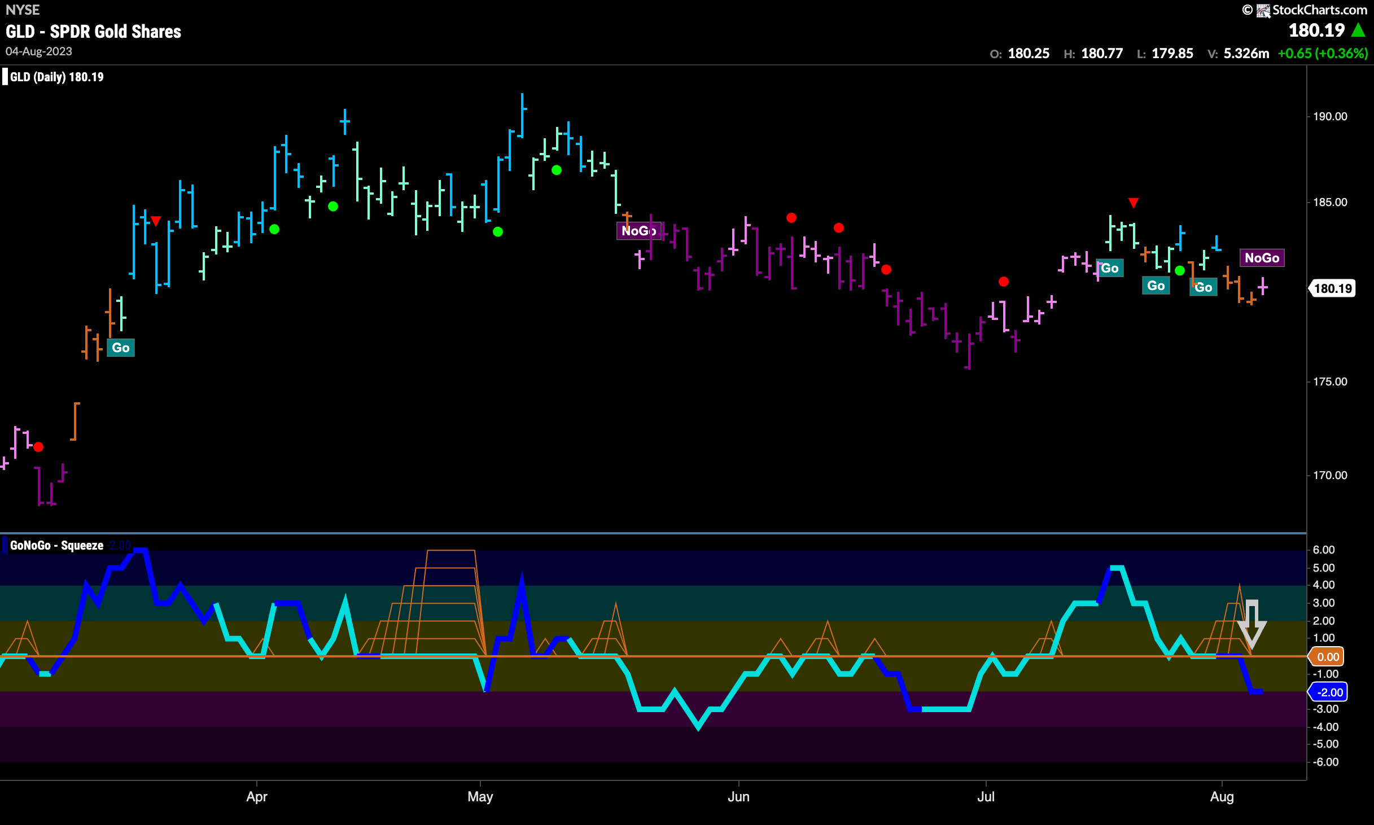The height and width of the screenshot is (825, 1374).
Task: Click the change value +0.65 (+0.36%)
Action: coord(1323,54)
